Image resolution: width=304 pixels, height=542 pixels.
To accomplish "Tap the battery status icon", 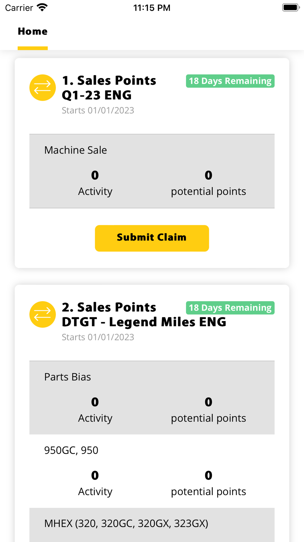I will [x=291, y=8].
